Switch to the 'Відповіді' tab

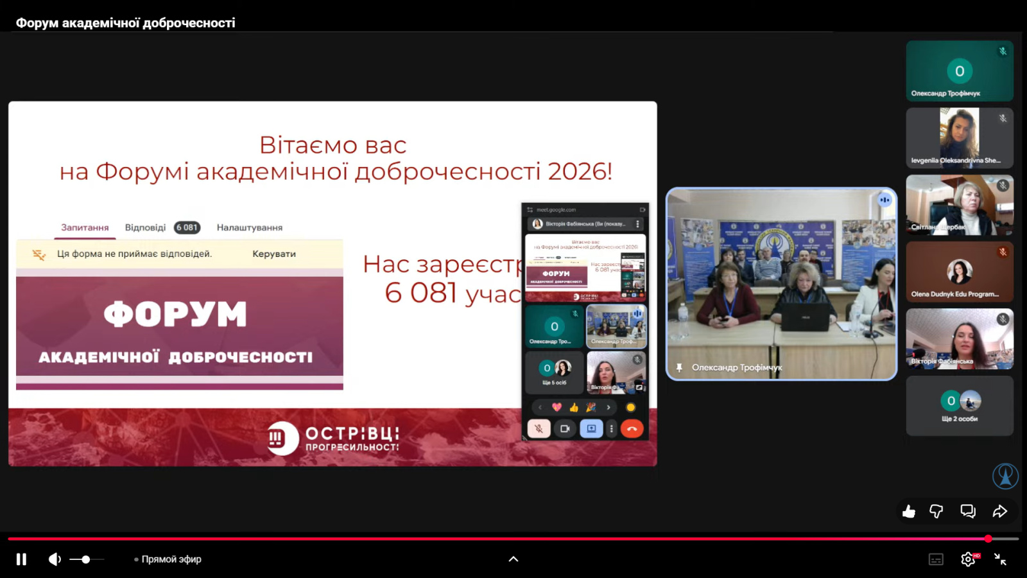tap(146, 227)
